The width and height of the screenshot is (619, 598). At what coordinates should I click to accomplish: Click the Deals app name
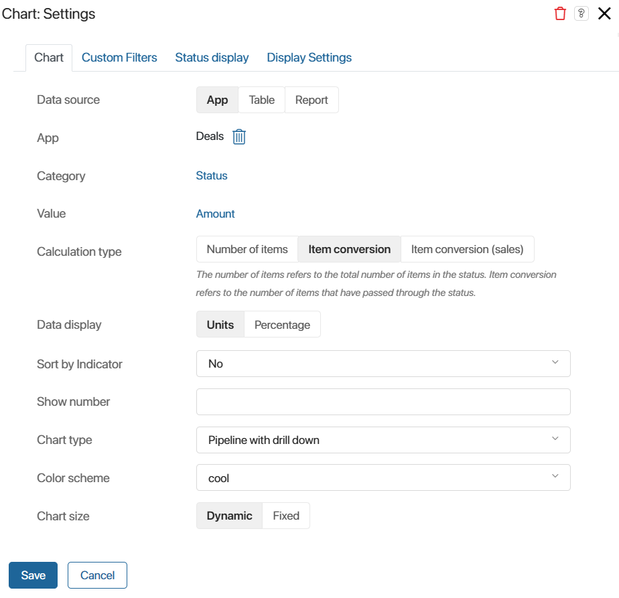(210, 136)
